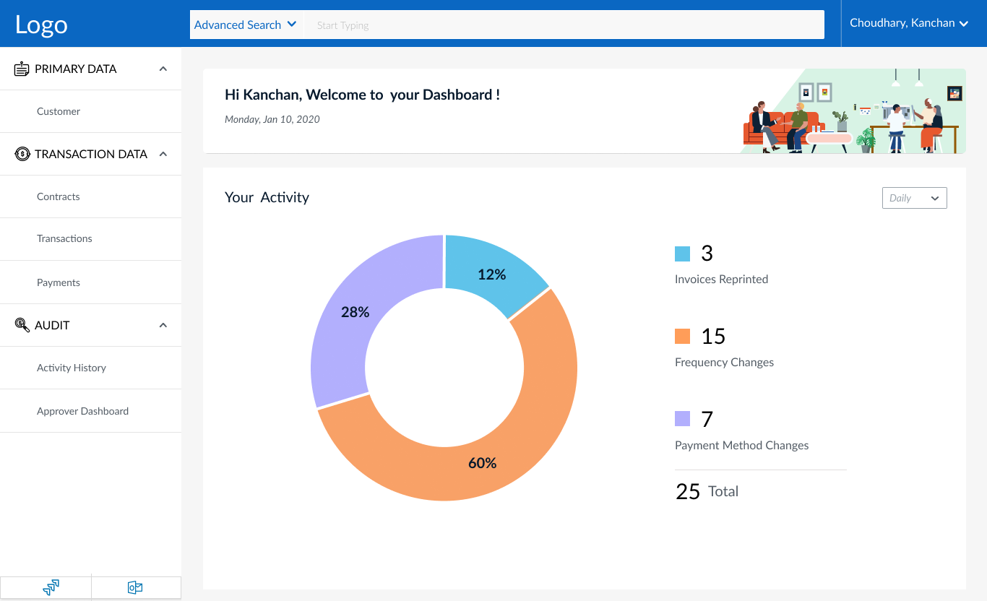This screenshot has height=601, width=987.
Task: Open the Approver Dashboard page
Action: pyautogui.click(x=82, y=411)
